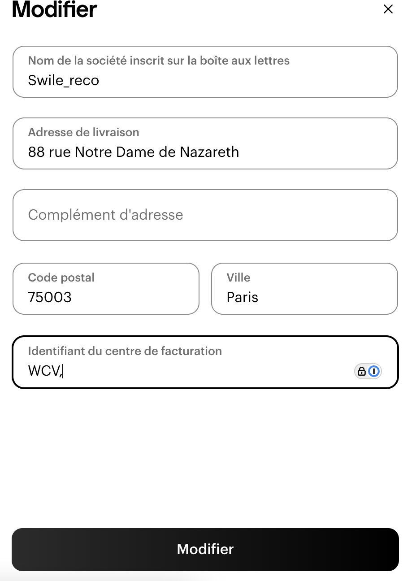Click the 'Modifier' heading title
Viewport: 416px width, 581px height.
[54, 10]
